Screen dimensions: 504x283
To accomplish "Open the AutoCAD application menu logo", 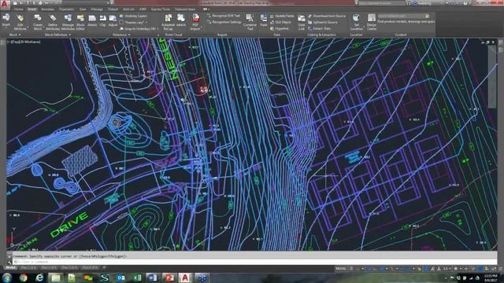I will click(x=5, y=5).
